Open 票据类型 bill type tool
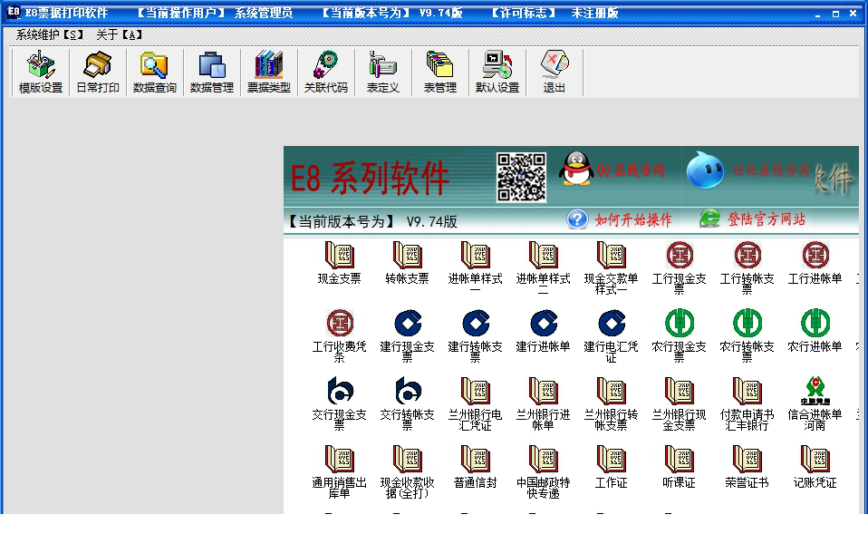 pos(268,72)
